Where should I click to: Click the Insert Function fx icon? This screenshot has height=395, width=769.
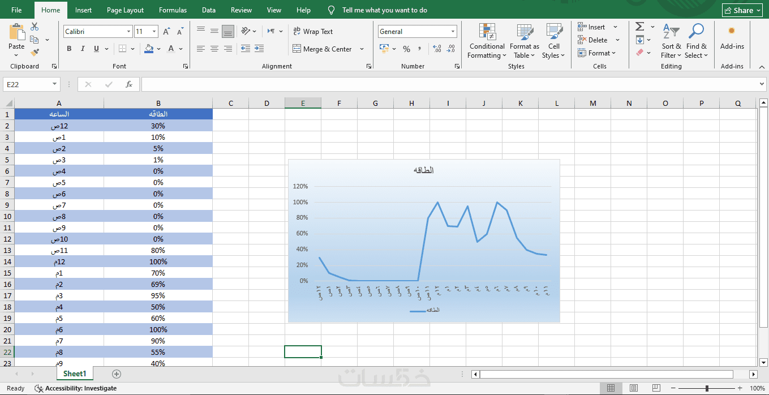[129, 84]
